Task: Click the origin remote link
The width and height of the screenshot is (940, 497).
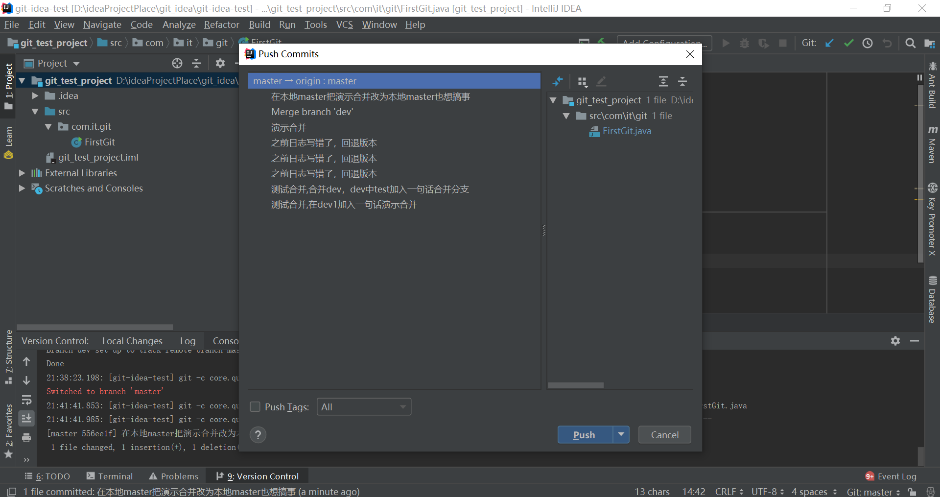Action: click(x=308, y=81)
